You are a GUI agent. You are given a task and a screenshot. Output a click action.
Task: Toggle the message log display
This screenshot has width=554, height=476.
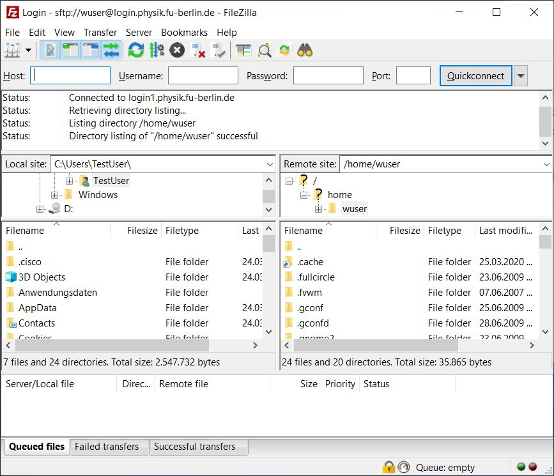[50, 50]
